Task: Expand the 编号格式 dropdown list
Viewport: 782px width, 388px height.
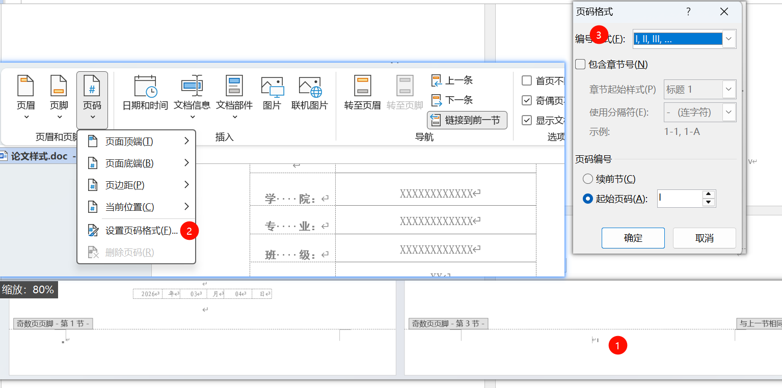Action: 729,39
